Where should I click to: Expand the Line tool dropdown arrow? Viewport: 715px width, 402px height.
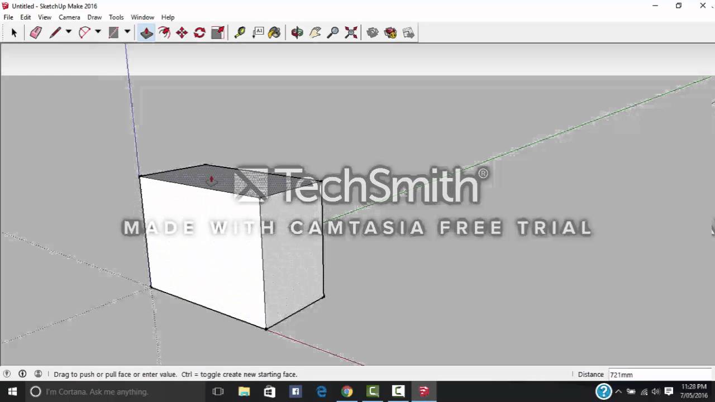(x=68, y=32)
